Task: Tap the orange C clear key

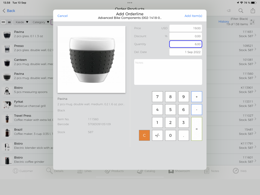Action: (144, 136)
